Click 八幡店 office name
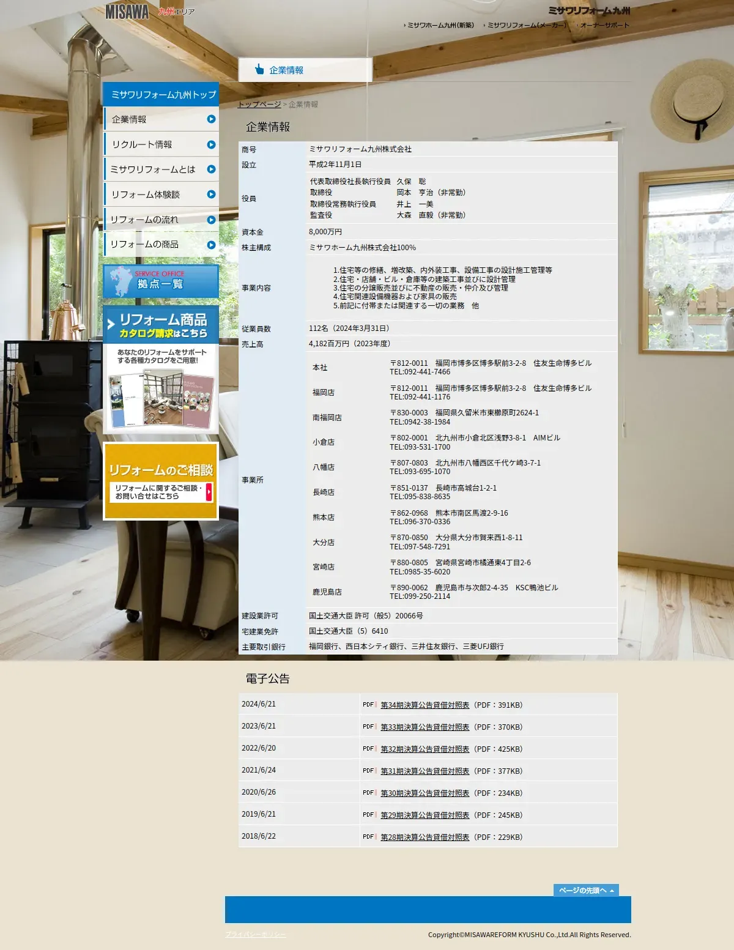Viewport: 734px width, 950px height. 324,467
